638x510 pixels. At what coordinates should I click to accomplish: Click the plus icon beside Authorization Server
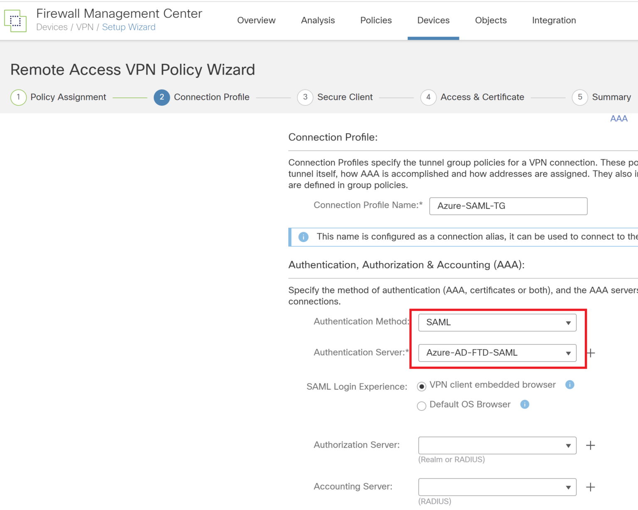point(591,445)
